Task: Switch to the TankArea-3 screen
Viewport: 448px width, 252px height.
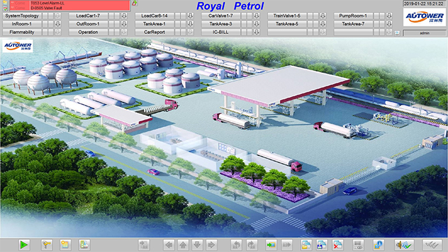Action: (221, 24)
